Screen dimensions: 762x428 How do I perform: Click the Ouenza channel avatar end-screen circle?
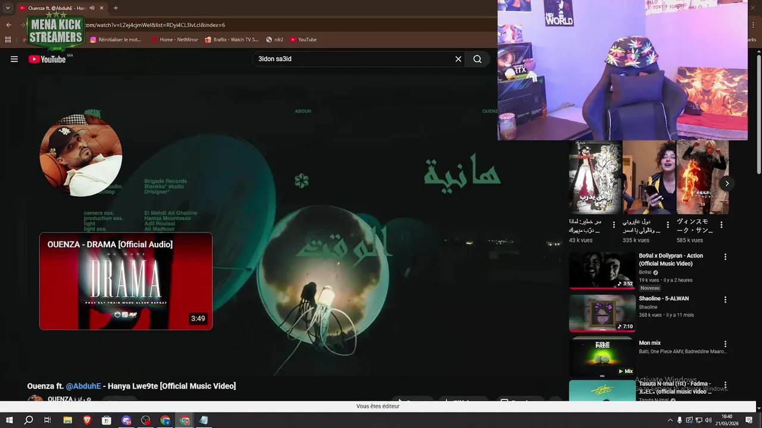[x=81, y=155]
